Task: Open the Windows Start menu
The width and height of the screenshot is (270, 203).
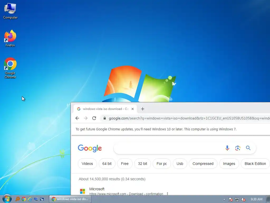Action: [x=7, y=199]
